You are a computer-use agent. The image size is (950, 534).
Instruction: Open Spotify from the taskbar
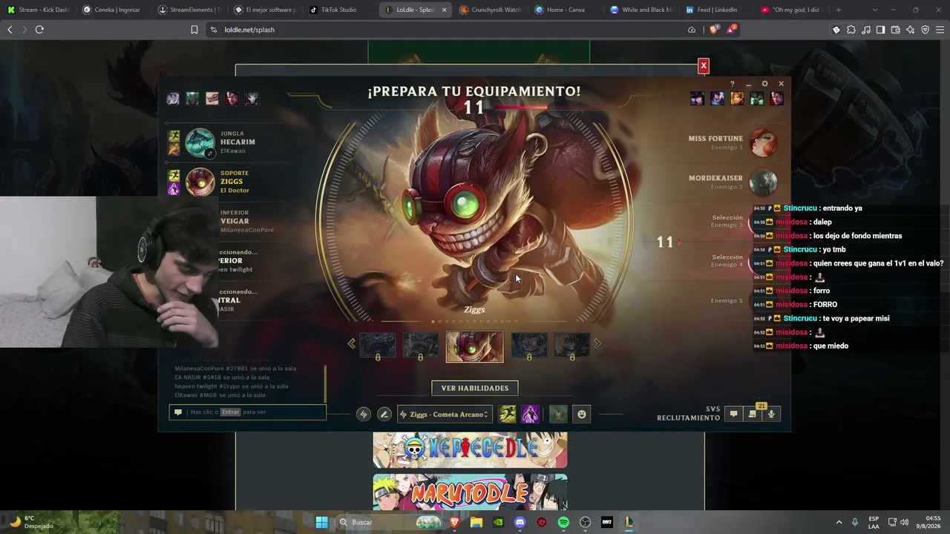pos(563,522)
